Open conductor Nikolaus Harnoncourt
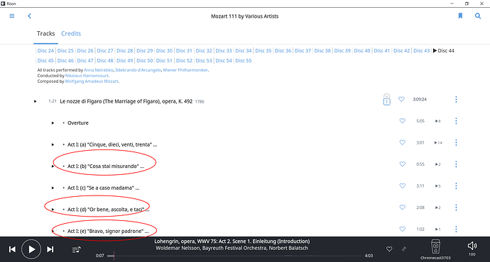Screen dimensions: 490x262 point(87,76)
